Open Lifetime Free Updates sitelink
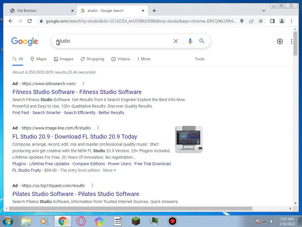This screenshot has height=227, width=302. click(x=49, y=164)
